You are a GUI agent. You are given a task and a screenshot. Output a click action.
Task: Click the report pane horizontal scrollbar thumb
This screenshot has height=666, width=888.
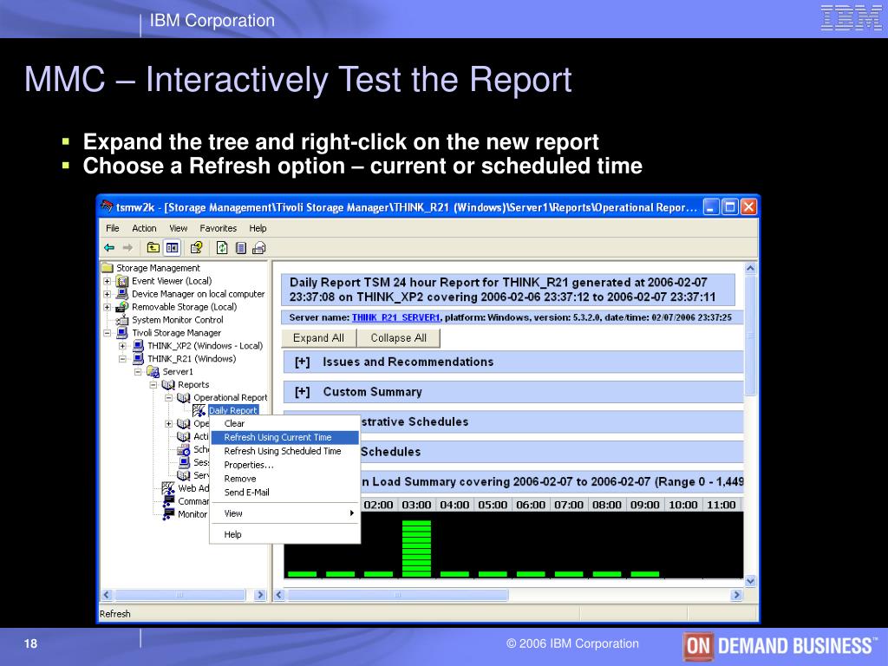(398, 595)
